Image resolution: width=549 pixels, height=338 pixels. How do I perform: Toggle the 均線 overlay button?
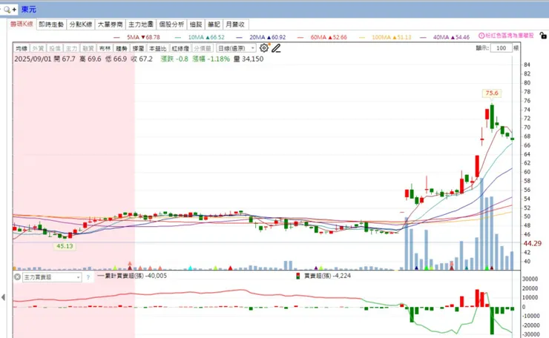[22, 48]
